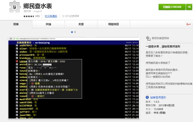
Task: Click the 一鍵查水表 description headline
Action: [163, 46]
